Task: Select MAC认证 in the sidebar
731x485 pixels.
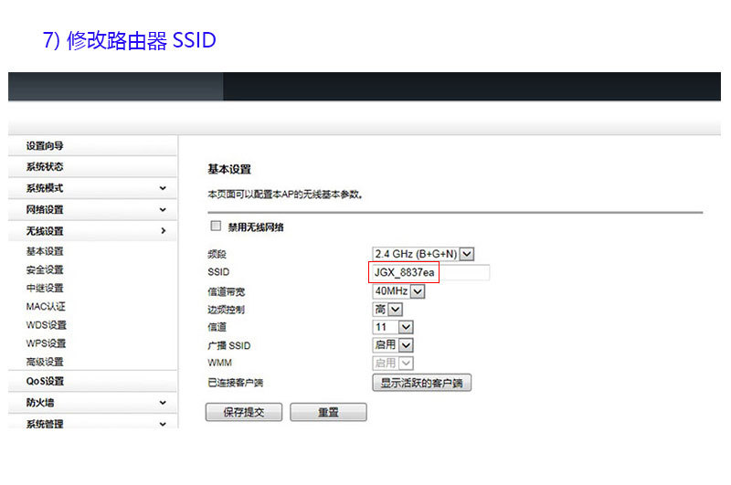Action: click(x=46, y=307)
